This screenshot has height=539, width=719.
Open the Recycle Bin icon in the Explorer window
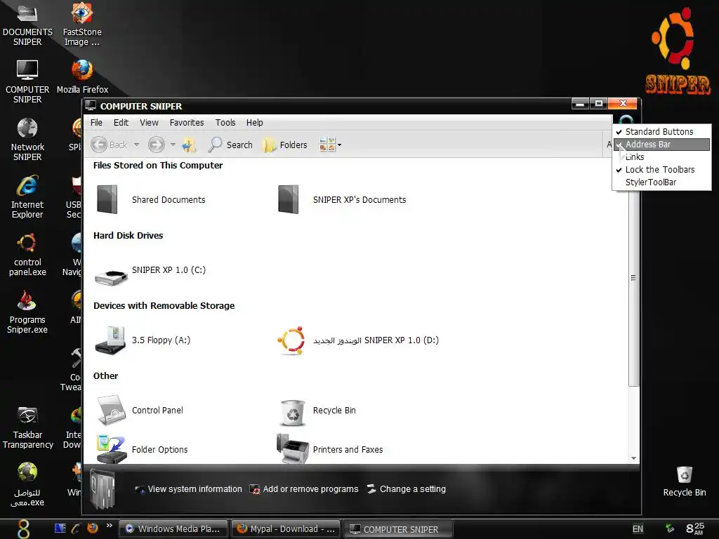point(292,412)
